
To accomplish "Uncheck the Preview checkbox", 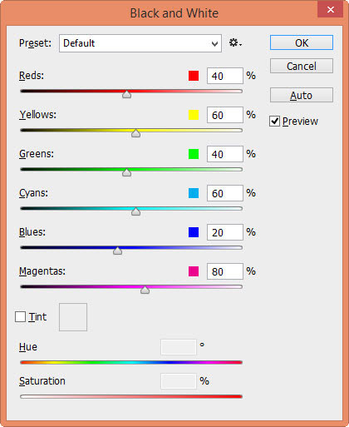I will [x=274, y=122].
